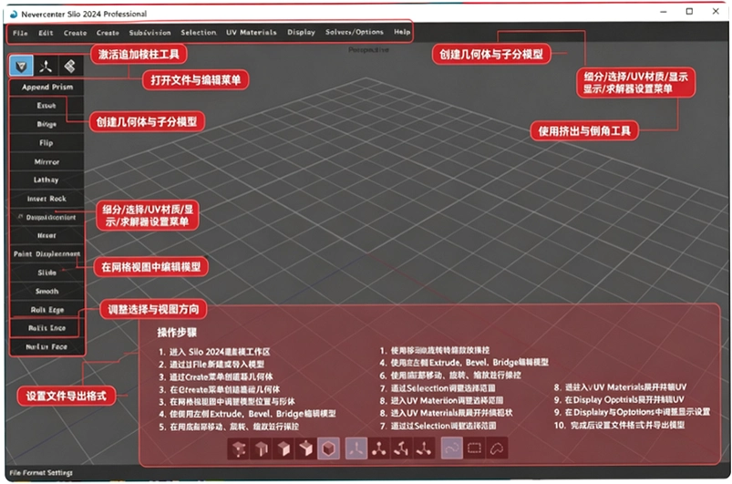
Task: Click the Slide tool button
Action: pyautogui.click(x=46, y=273)
